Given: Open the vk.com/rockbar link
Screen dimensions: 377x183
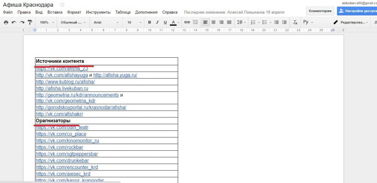Looking at the screenshot, I should [59, 147].
